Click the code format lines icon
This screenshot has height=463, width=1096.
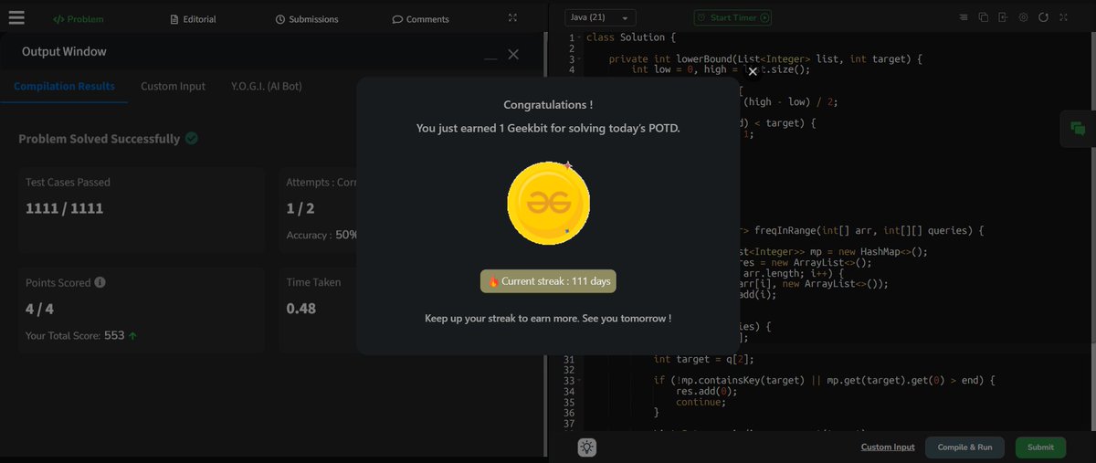964,17
